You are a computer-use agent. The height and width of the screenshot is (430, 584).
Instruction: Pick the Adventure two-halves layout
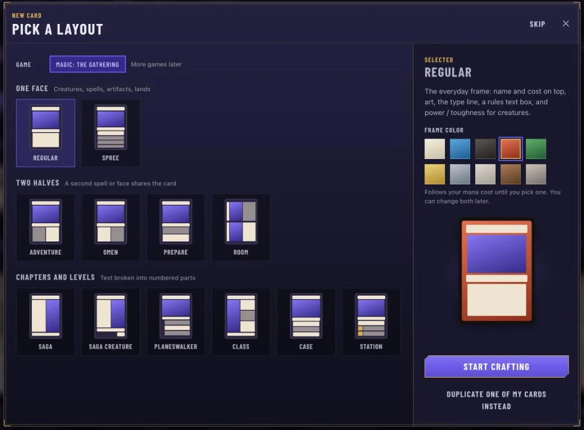[46, 227]
